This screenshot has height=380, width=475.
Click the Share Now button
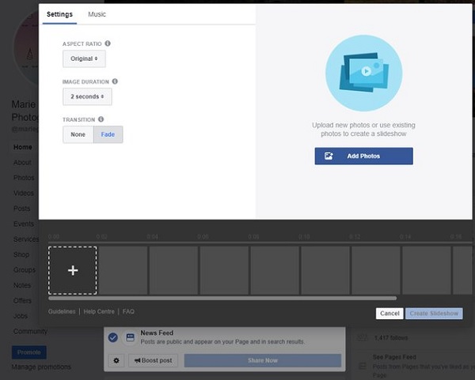[263, 360]
